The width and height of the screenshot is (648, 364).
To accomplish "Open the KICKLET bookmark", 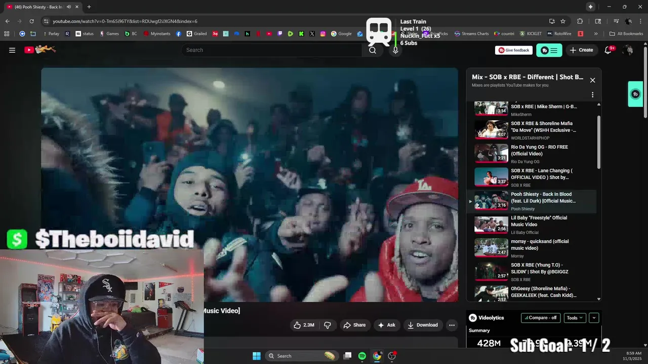I will click(x=531, y=34).
